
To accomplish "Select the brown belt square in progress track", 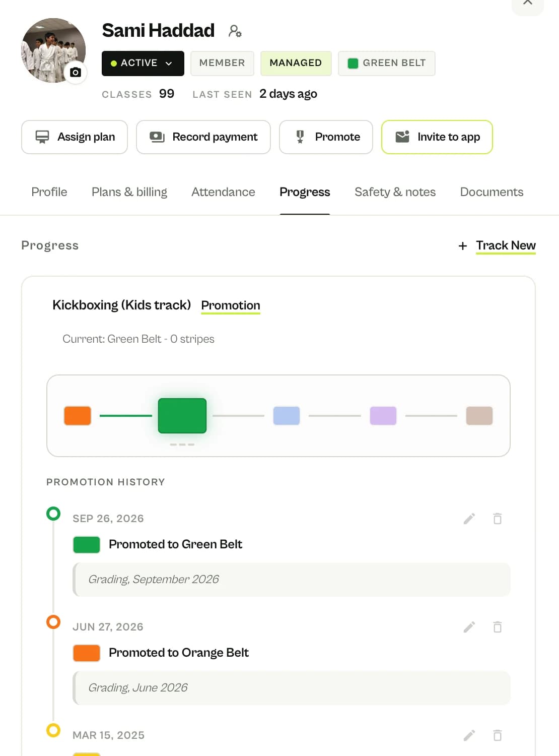I will pos(479,416).
